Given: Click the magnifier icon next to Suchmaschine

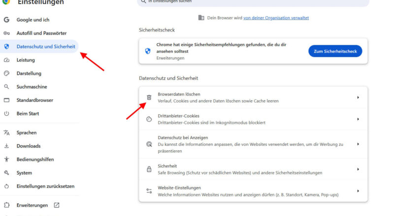Looking at the screenshot, I should tap(6, 87).
